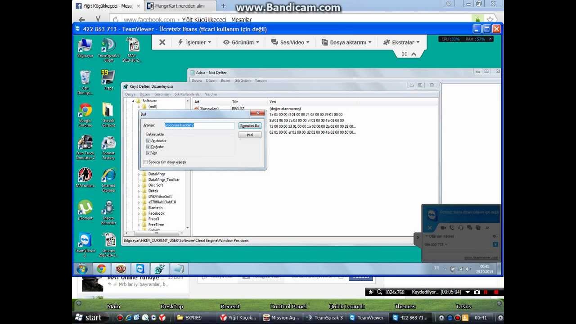Close the TeamViewer session with the X toolbar icon
This screenshot has width=576, height=324.
(x=162, y=42)
